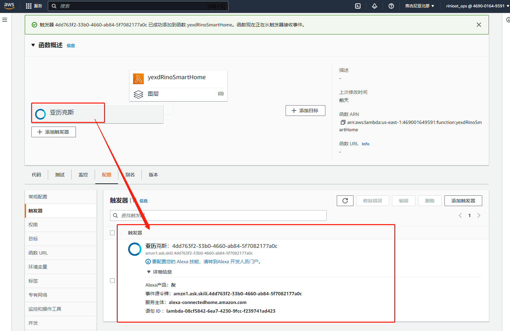Image resolution: width=510 pixels, height=331 pixels.
Task: Click the 触发器 column header
Action: pyautogui.click(x=135, y=233)
